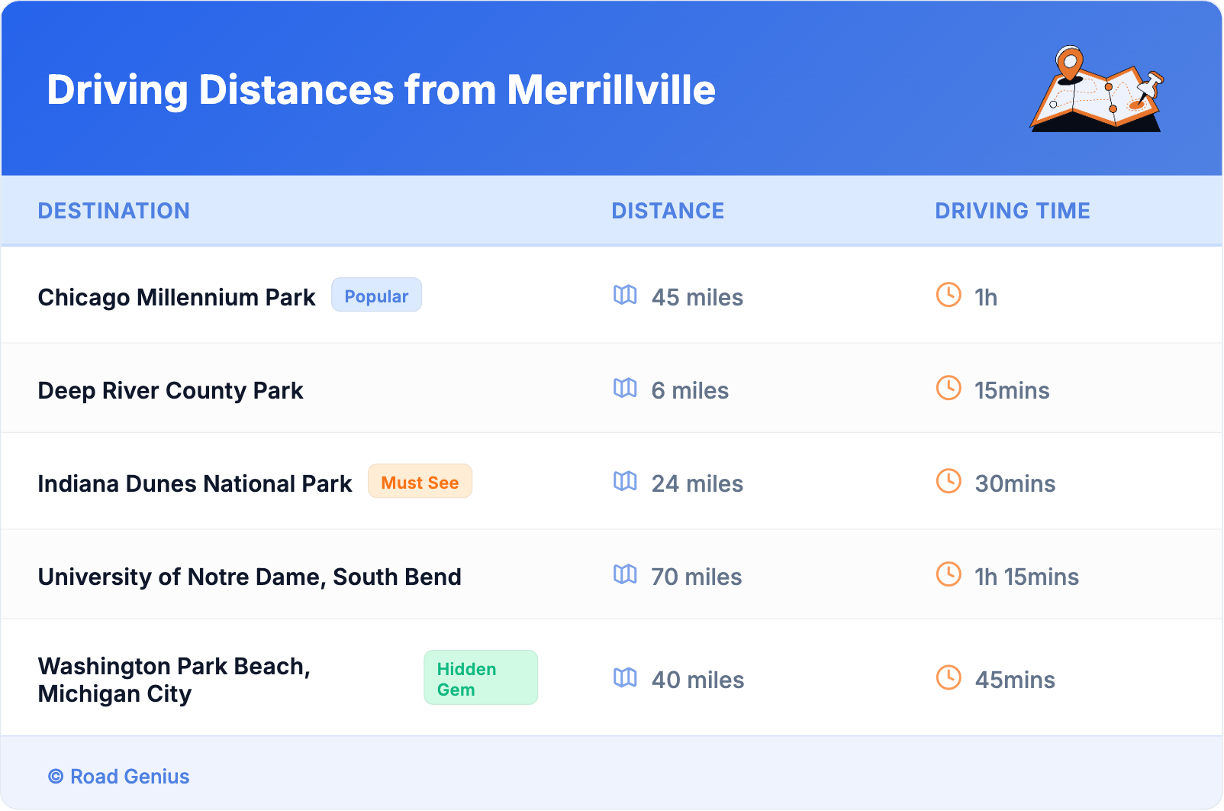Viewport: 1224px width, 811px height.
Task: Click the Destination column header
Action: tap(114, 211)
